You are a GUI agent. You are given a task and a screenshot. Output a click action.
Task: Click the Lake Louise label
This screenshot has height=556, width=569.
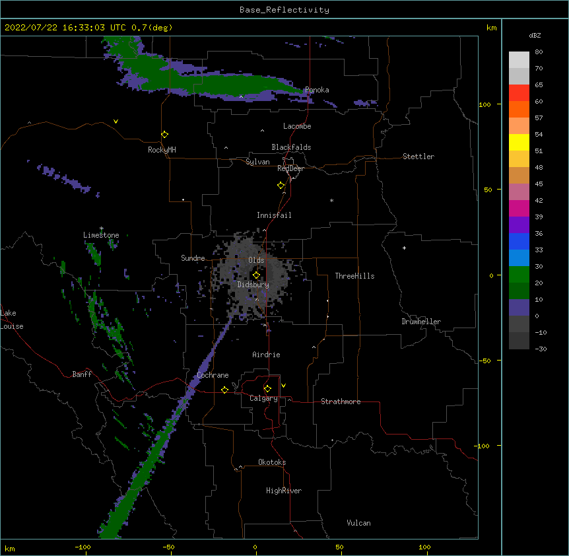pos(12,320)
